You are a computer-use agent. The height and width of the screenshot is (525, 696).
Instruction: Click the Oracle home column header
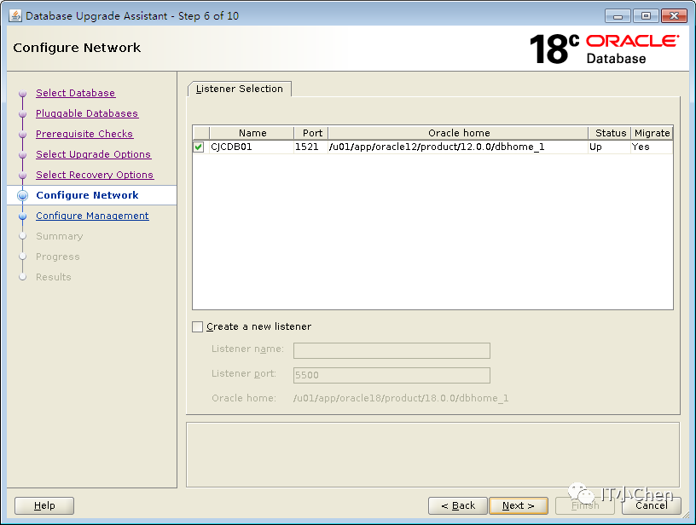pos(459,133)
